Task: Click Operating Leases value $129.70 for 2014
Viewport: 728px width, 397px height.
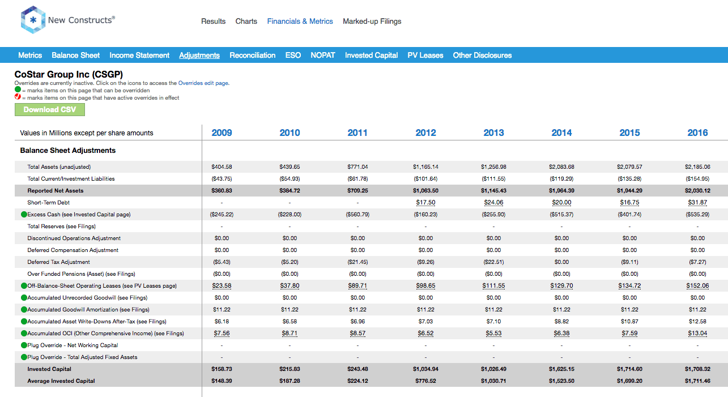Action: pos(561,286)
